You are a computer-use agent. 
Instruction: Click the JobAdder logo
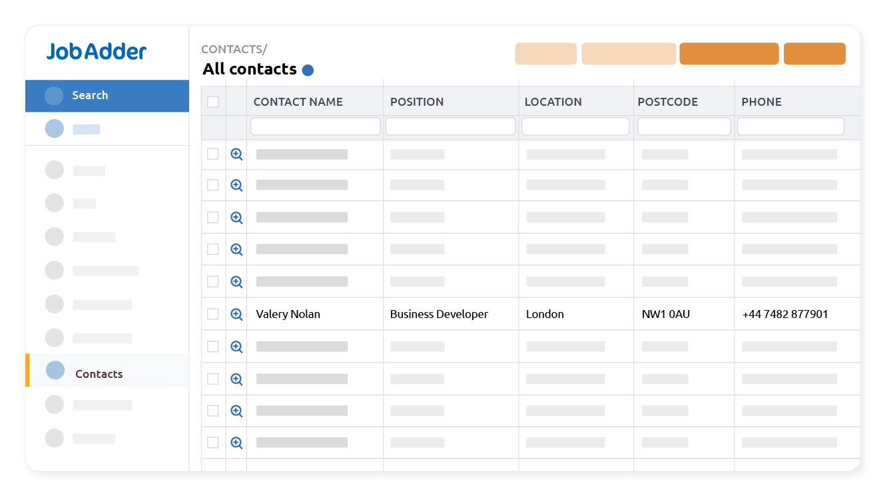(97, 51)
